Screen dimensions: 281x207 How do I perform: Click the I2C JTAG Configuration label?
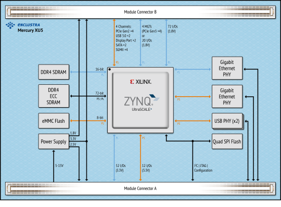[x=203, y=168]
